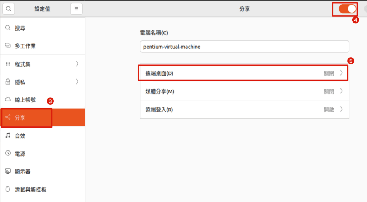Click the search magnifier button in header
The width and height of the screenshot is (367, 202).
(9, 9)
